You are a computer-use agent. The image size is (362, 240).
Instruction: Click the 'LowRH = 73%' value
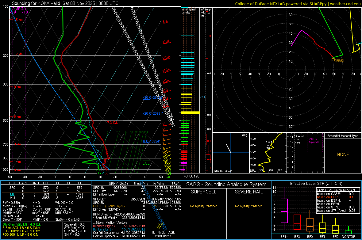click(13, 209)
